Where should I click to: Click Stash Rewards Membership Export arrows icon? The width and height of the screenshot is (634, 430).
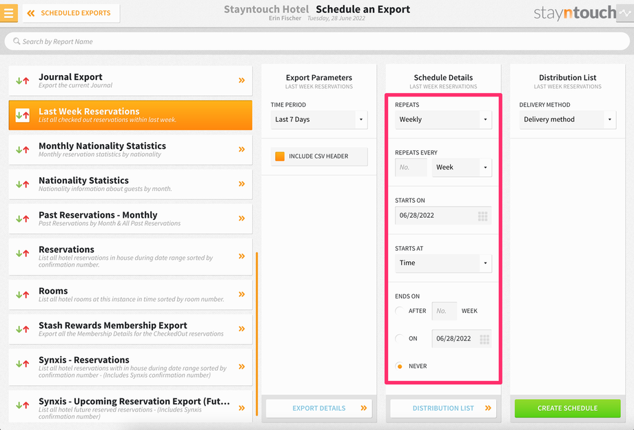pos(23,329)
